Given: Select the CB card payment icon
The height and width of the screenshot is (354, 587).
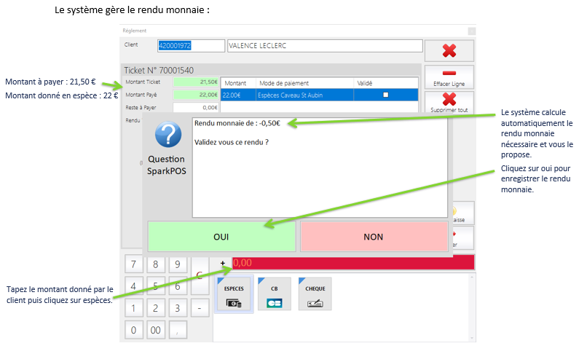Looking at the screenshot, I should coord(274,294).
